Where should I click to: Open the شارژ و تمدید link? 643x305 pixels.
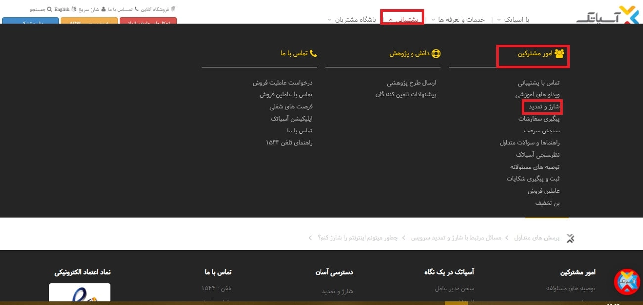click(543, 106)
